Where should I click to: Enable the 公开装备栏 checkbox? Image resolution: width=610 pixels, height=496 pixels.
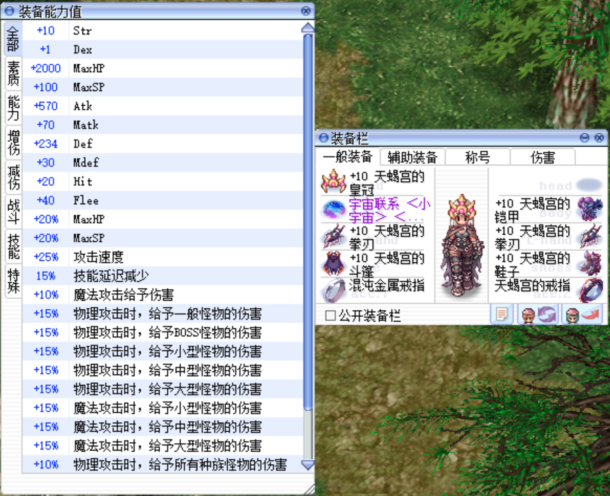click(330, 316)
